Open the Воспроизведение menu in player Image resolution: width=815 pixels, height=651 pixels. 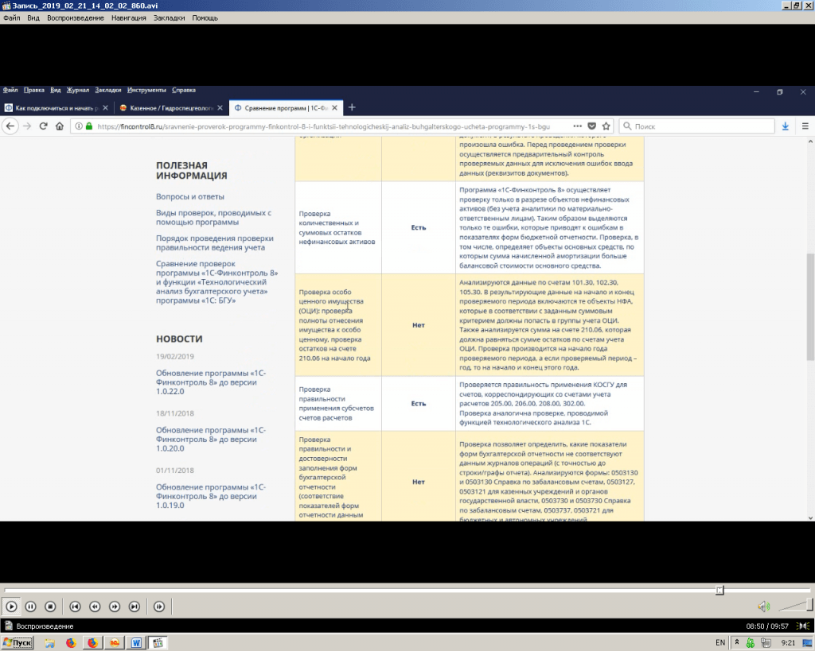pyautogui.click(x=75, y=17)
